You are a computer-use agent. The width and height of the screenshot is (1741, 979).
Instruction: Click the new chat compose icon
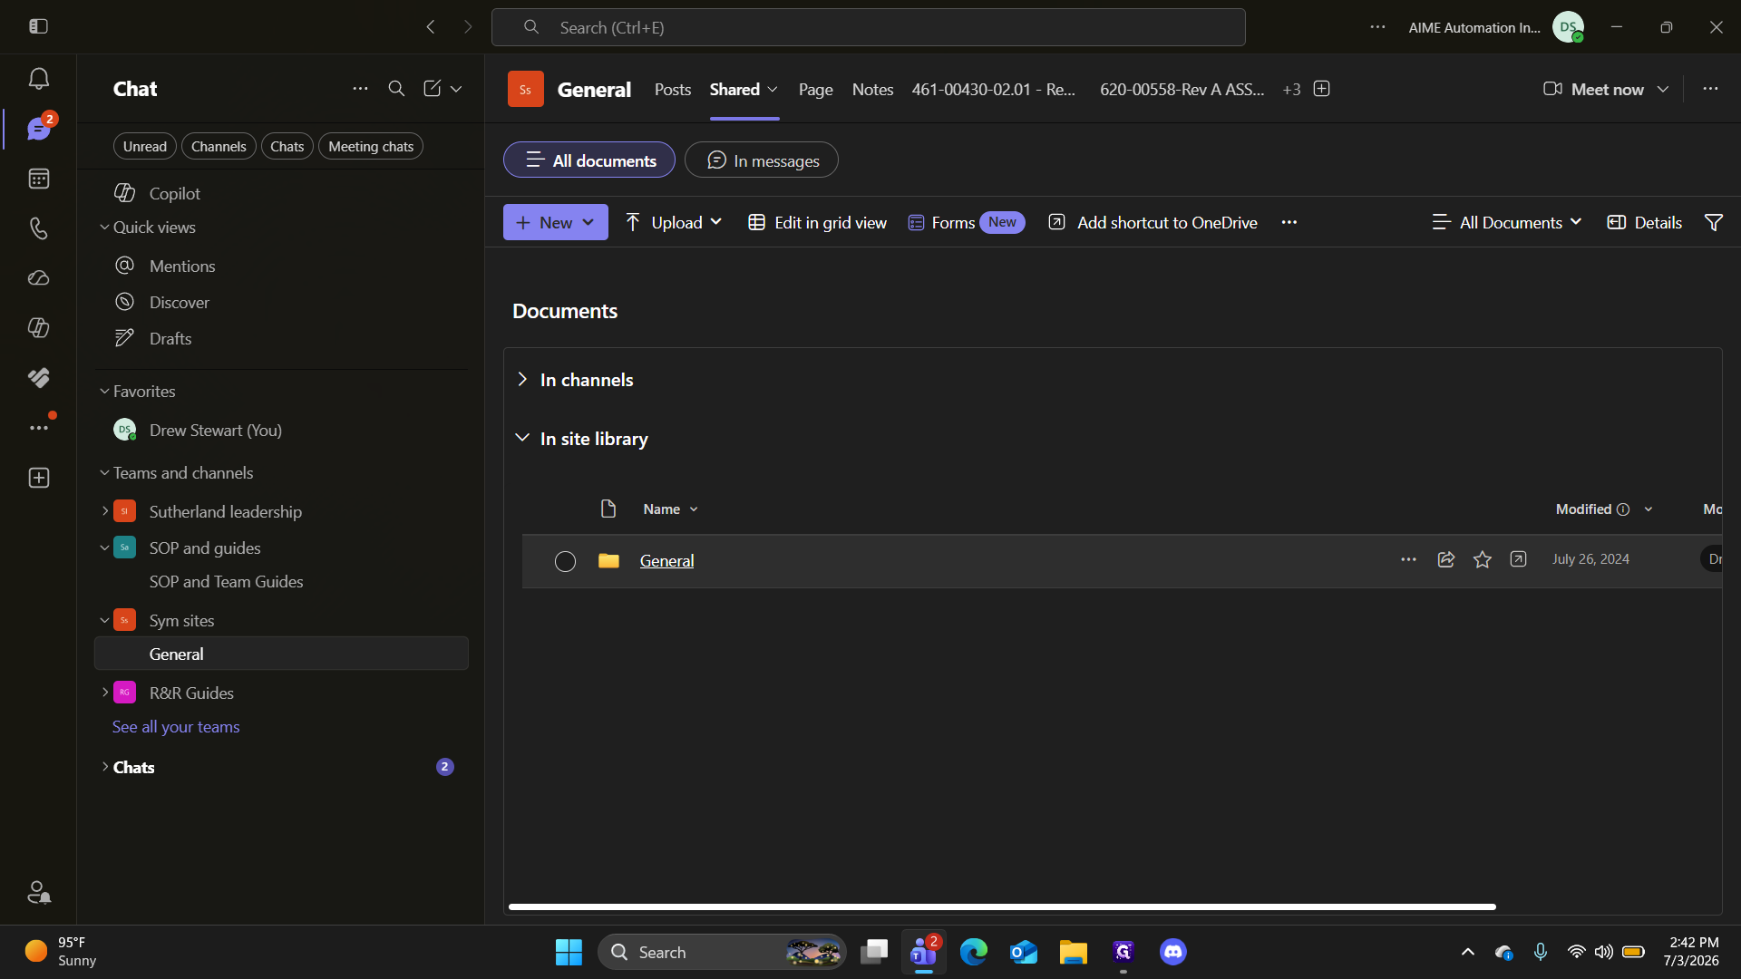pos(432,88)
